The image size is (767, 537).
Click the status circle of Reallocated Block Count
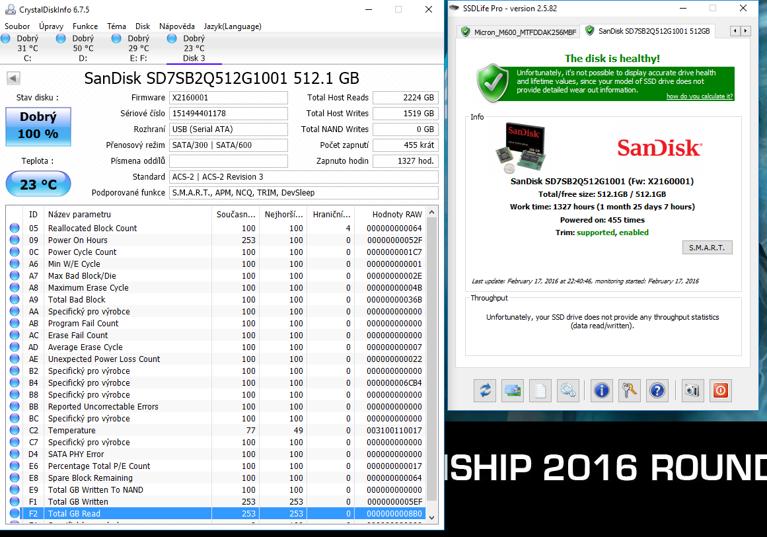click(x=15, y=228)
